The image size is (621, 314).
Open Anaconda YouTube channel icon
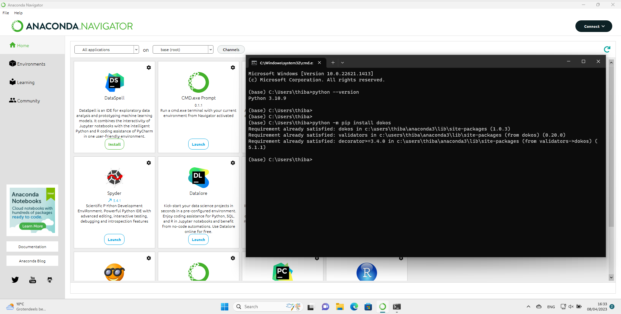(x=33, y=280)
